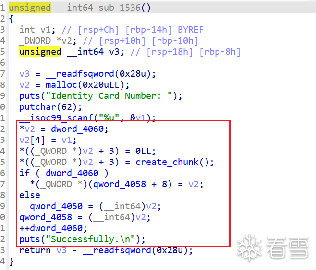
Task: Click the 0LL value on the QWORD assignment
Action: 143,151
